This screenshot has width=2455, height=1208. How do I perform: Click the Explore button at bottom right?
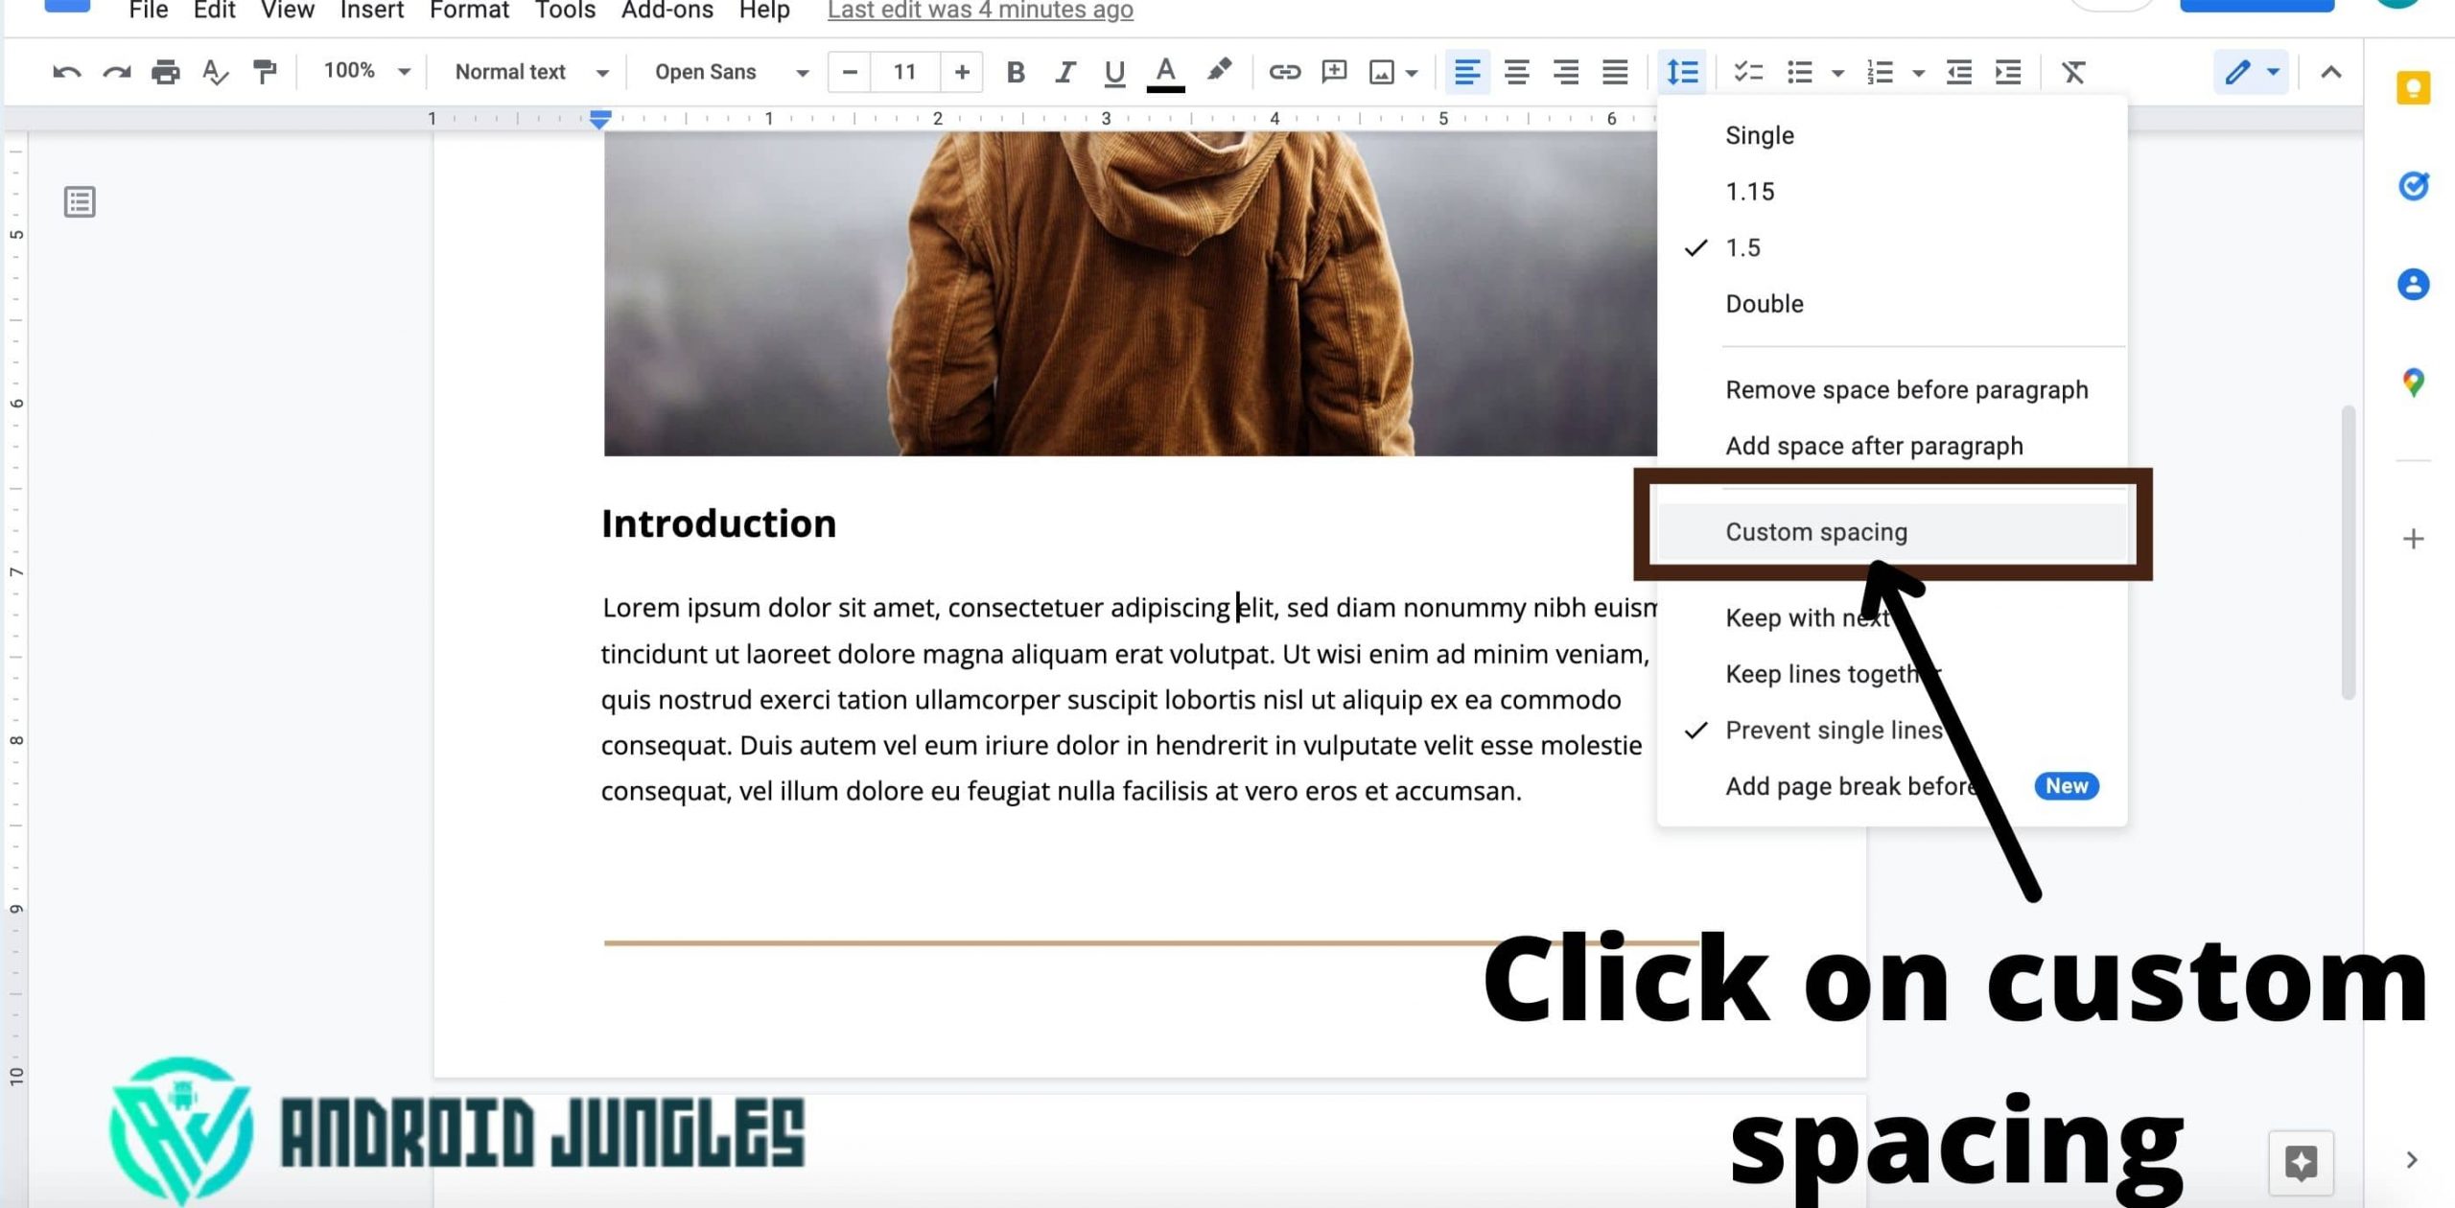2301,1163
